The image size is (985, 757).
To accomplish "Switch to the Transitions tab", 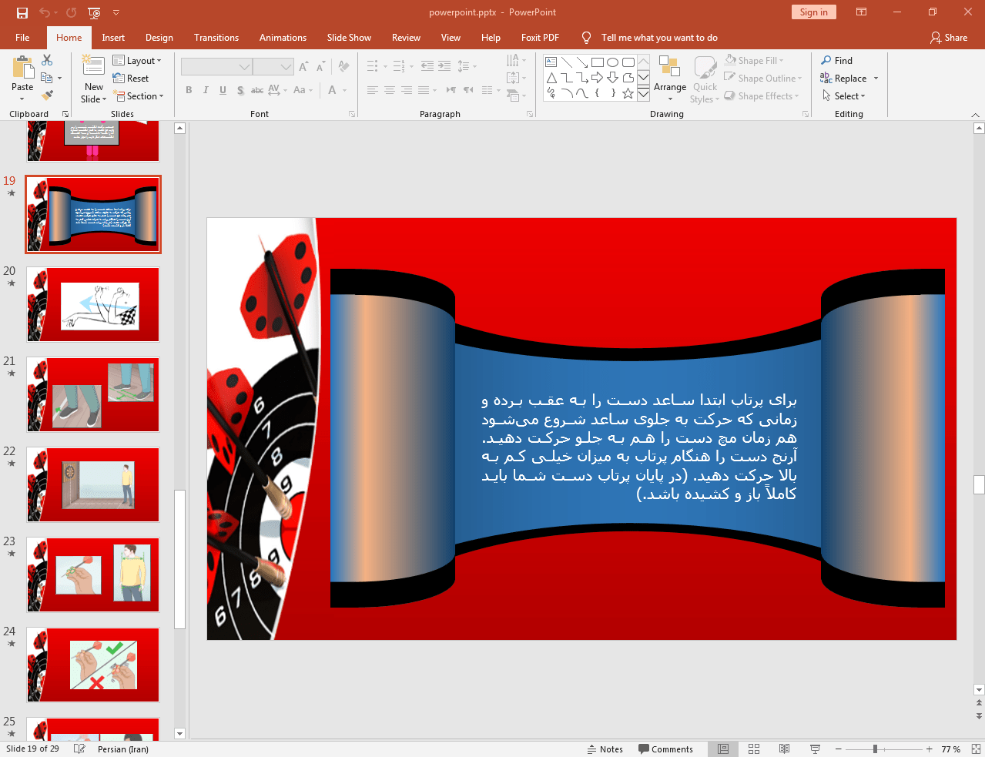I will click(x=216, y=37).
